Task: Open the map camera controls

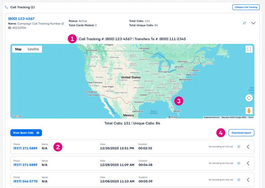Action: [249, 98]
